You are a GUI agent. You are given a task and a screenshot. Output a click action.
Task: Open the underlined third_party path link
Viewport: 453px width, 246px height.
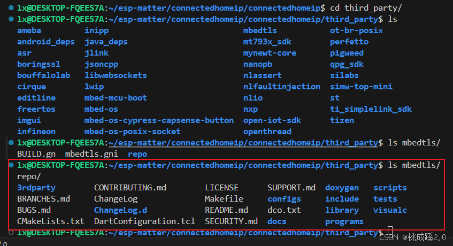243,143
